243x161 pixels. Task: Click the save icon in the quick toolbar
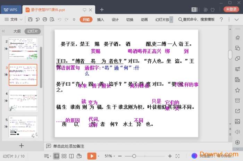(x=30, y=19)
